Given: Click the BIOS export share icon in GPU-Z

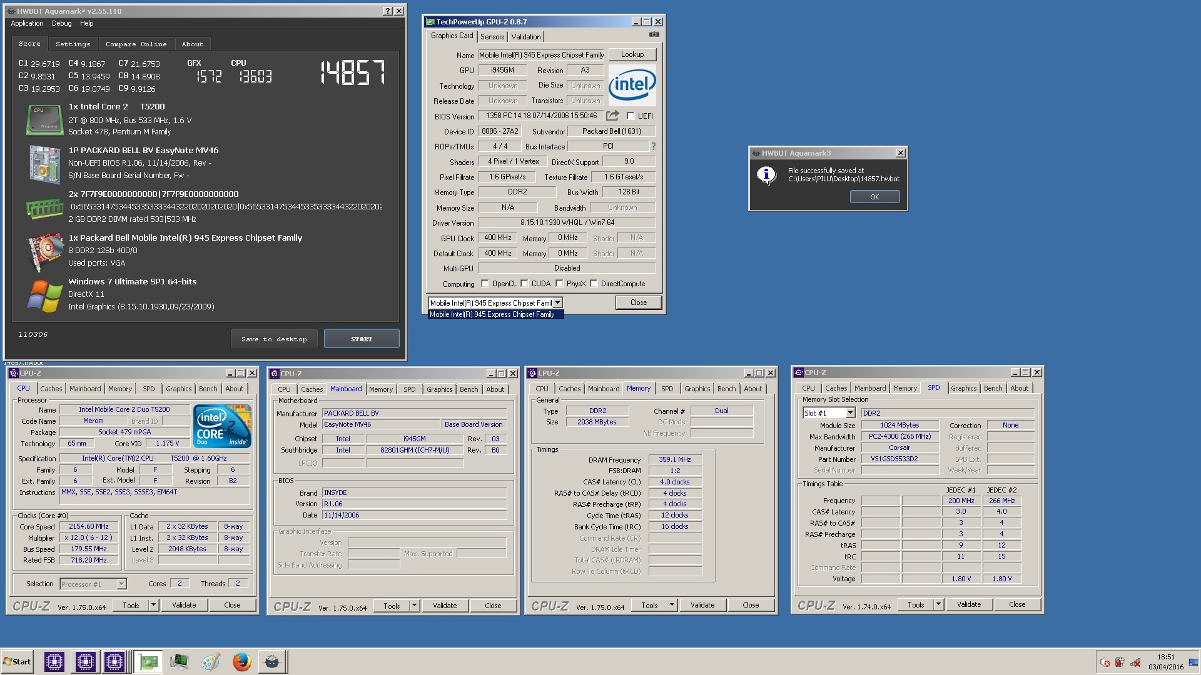Looking at the screenshot, I should click(612, 116).
